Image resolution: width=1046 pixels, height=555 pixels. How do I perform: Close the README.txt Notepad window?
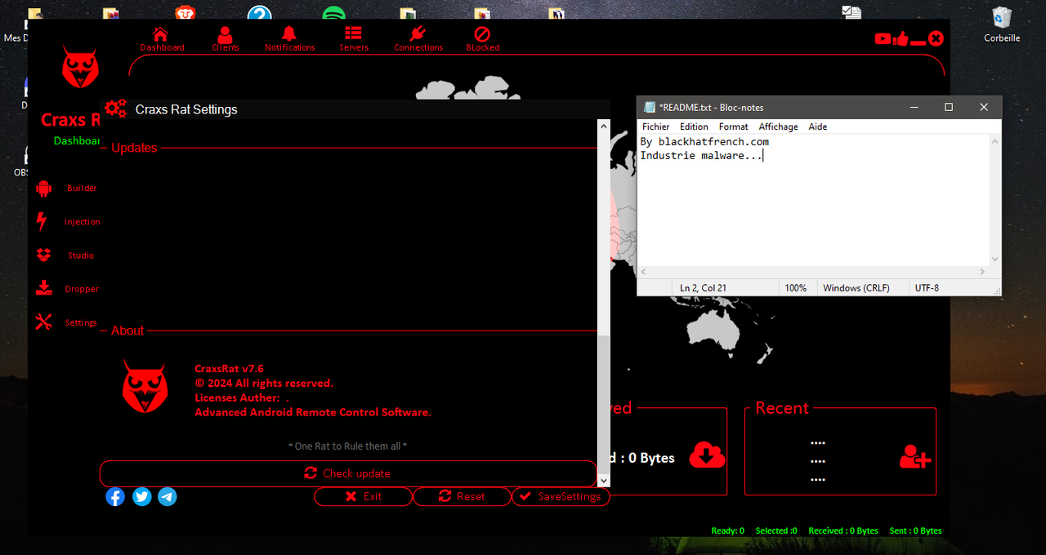(984, 107)
